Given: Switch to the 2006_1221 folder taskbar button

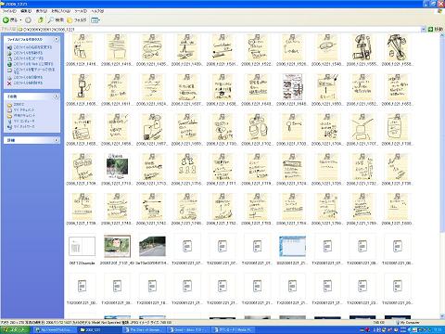Looking at the screenshot, I should [99, 330].
